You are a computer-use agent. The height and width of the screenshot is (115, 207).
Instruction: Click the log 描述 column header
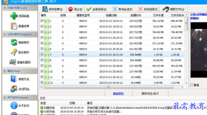[90, 103]
